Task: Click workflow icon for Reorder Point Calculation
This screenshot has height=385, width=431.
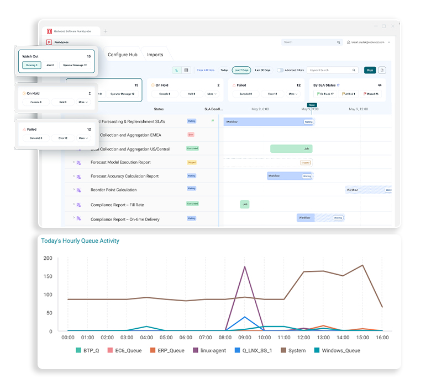Action: pos(79,190)
